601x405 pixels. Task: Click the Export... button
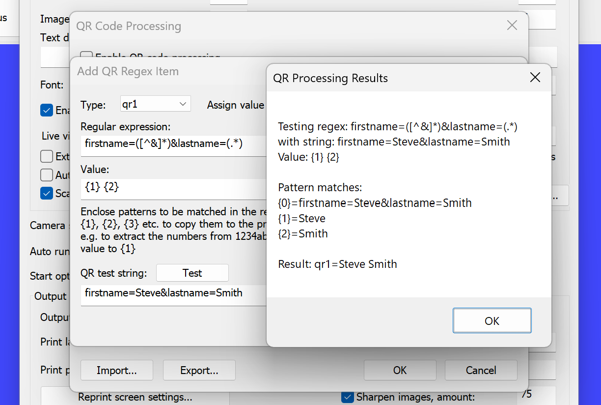click(x=199, y=370)
